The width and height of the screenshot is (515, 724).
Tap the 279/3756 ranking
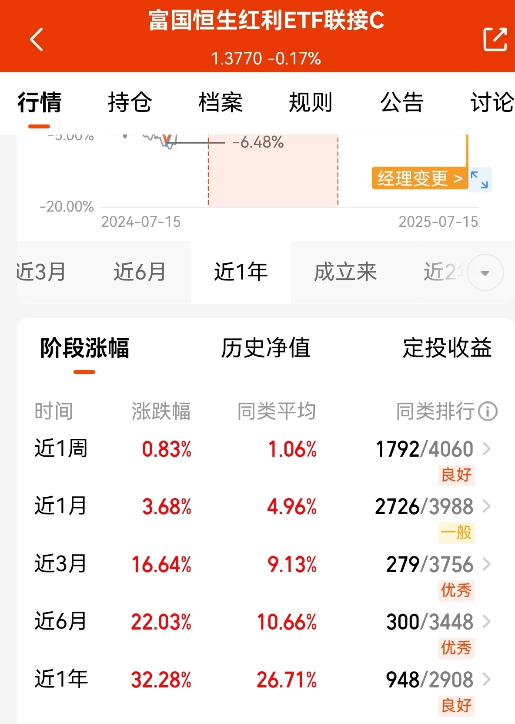click(430, 565)
